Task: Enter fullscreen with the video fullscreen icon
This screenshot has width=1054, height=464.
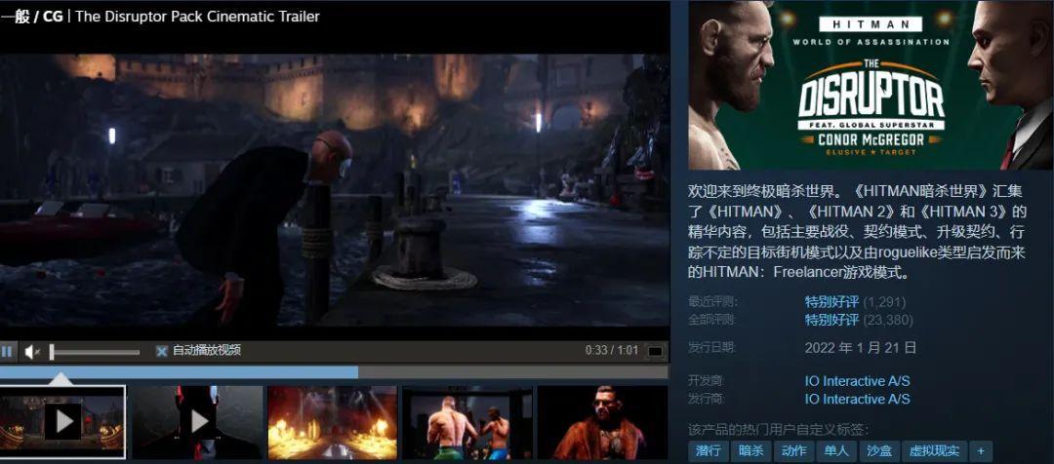Action: pos(656,351)
